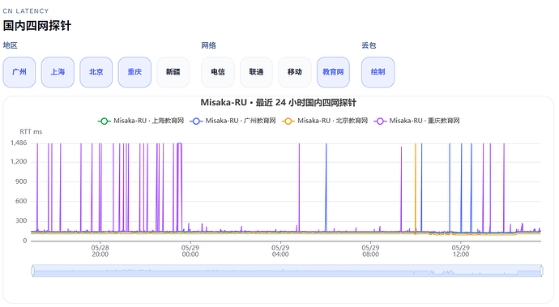Click the 05/29 08:00 axis label

[x=370, y=251]
